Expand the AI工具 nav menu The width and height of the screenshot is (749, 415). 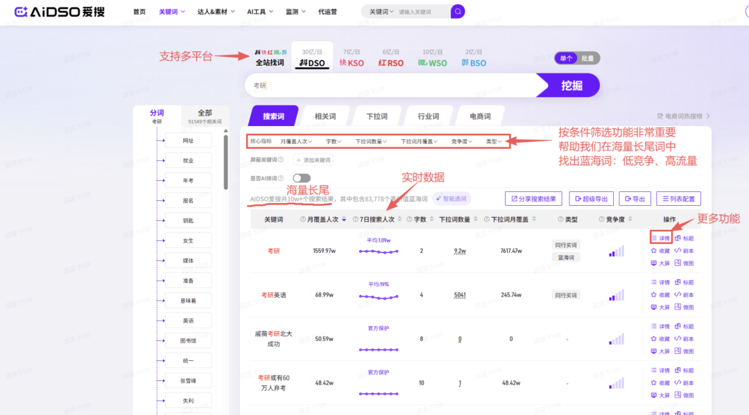[260, 12]
